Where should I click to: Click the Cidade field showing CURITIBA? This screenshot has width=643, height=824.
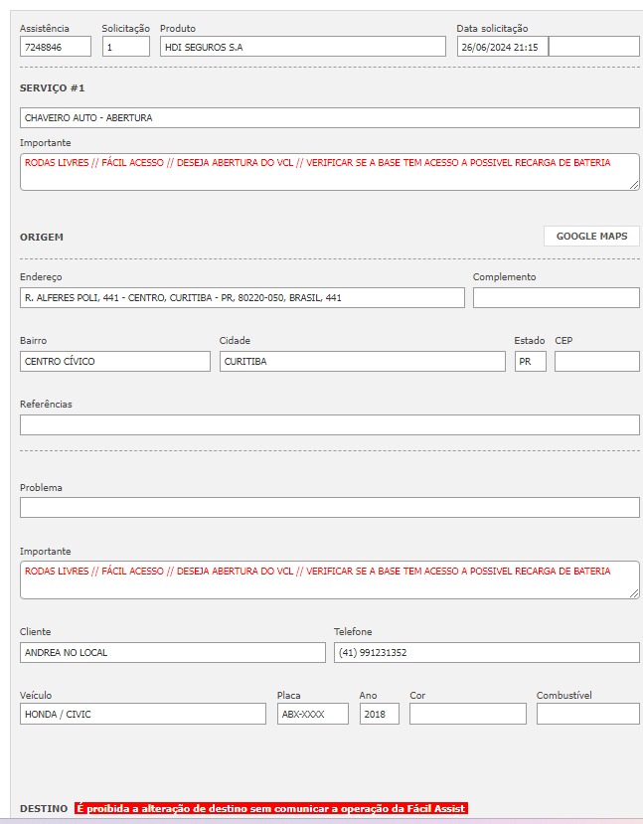pyautogui.click(x=362, y=361)
